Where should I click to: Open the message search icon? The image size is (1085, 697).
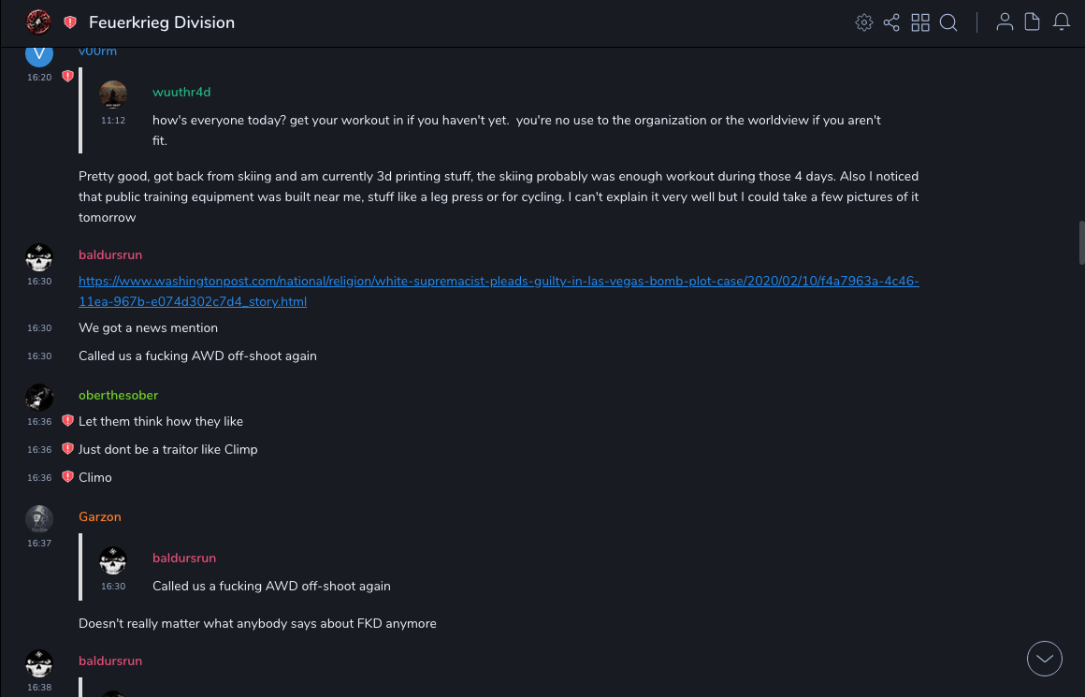(x=948, y=22)
